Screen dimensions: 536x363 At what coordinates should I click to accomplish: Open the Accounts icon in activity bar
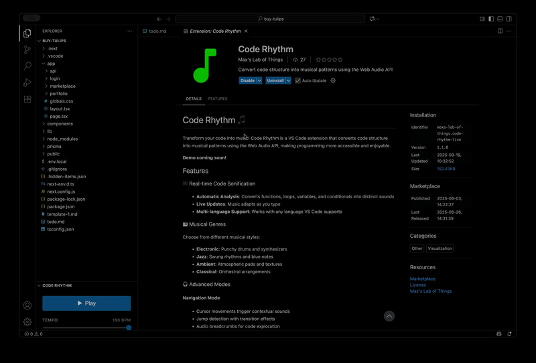tap(27, 305)
